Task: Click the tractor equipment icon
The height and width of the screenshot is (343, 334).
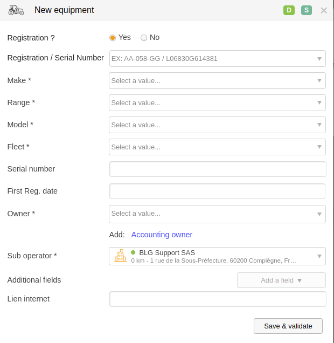Action: (16, 10)
